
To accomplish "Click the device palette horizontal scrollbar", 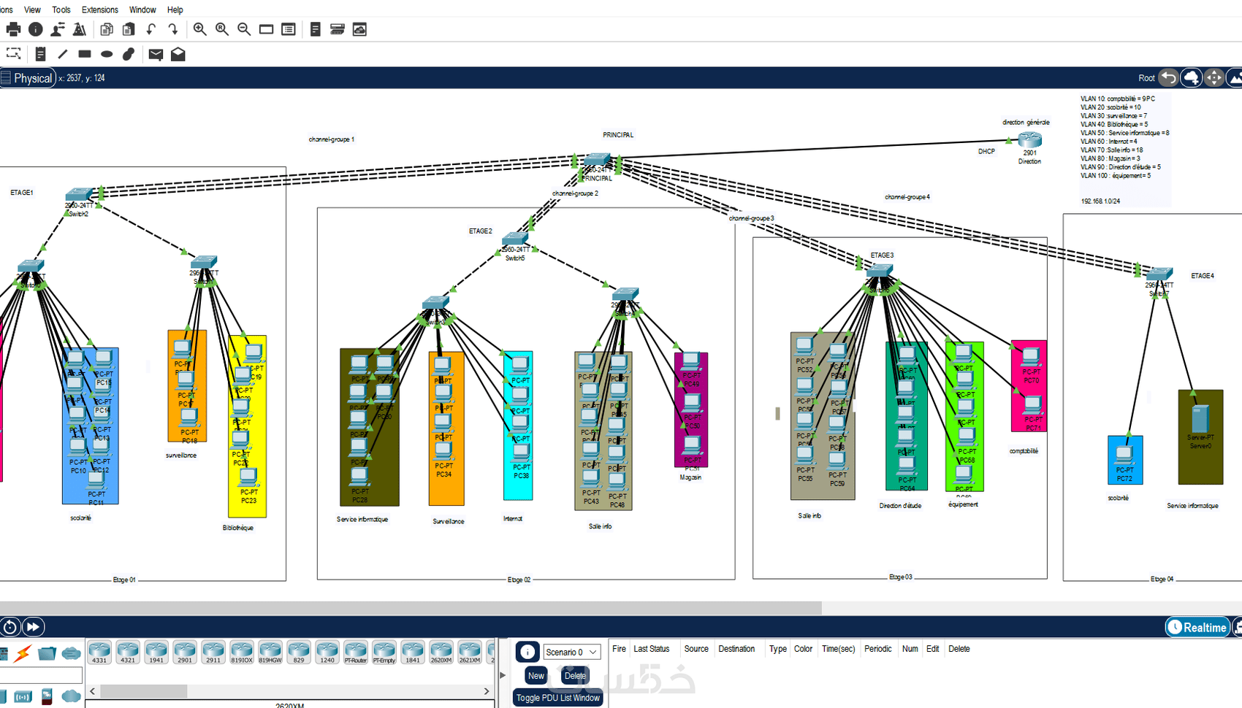I will [x=145, y=690].
